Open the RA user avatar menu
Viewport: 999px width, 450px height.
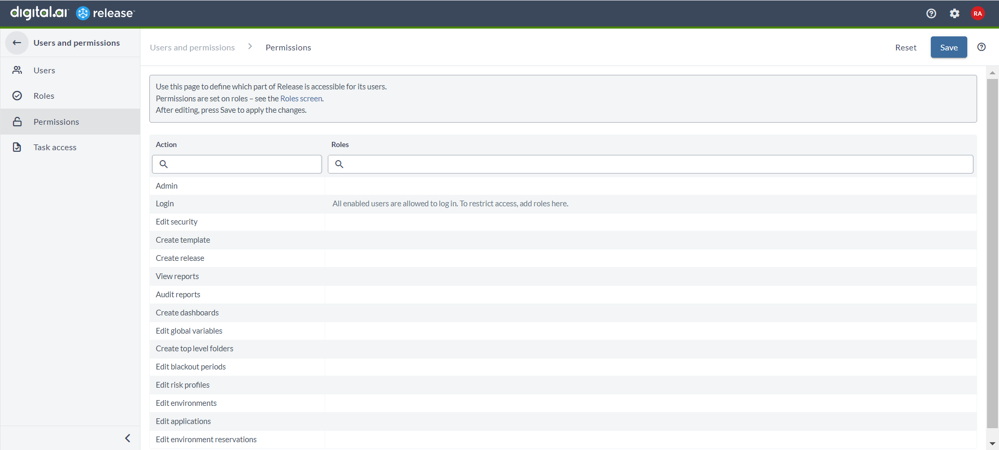[978, 14]
